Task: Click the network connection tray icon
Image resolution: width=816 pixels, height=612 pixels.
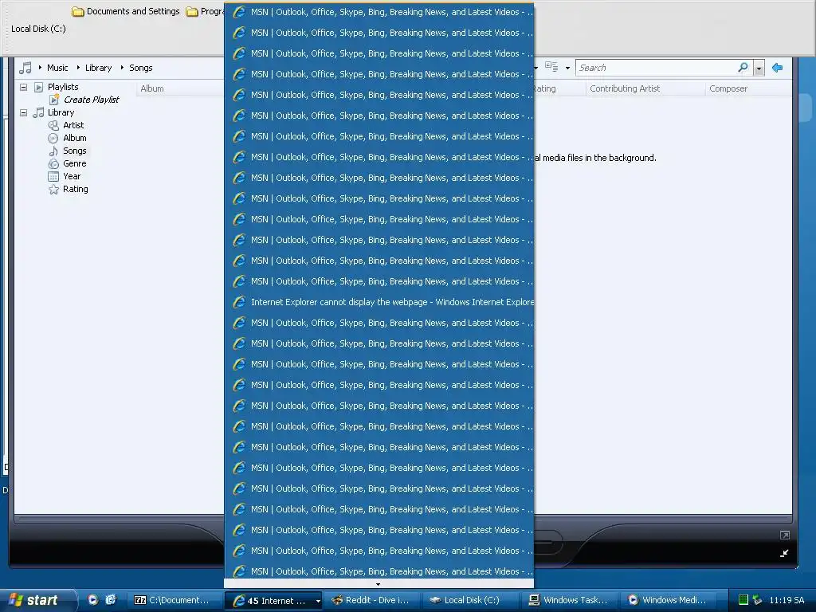Action: click(757, 600)
